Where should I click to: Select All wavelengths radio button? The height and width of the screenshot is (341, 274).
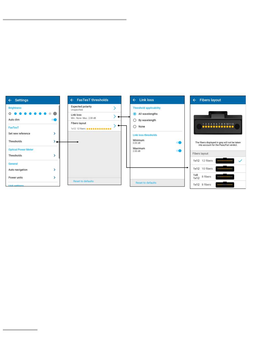[x=135, y=114]
